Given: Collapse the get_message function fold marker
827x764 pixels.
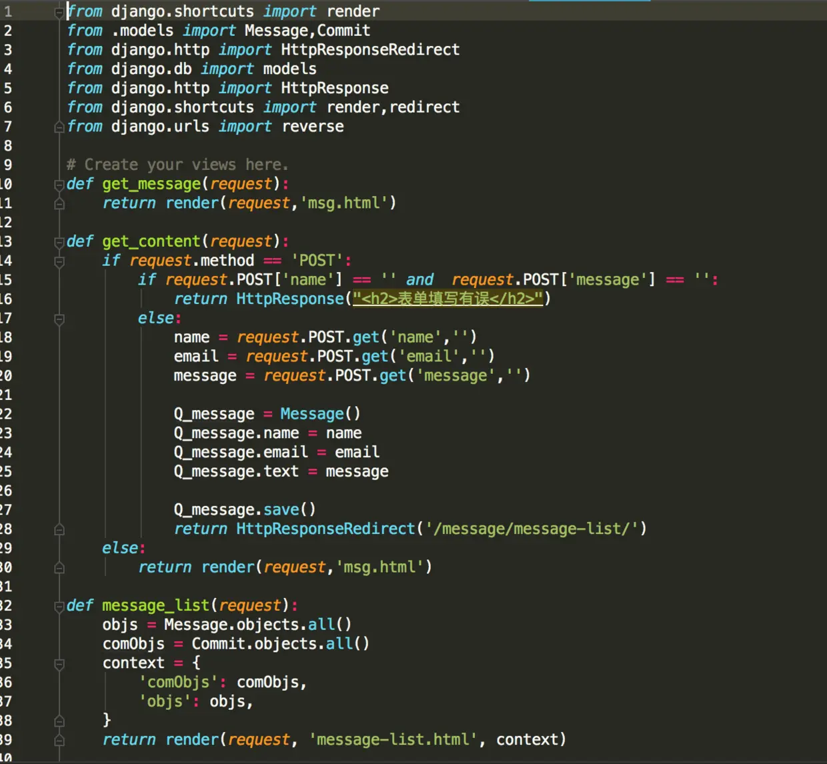Looking at the screenshot, I should coord(59,185).
